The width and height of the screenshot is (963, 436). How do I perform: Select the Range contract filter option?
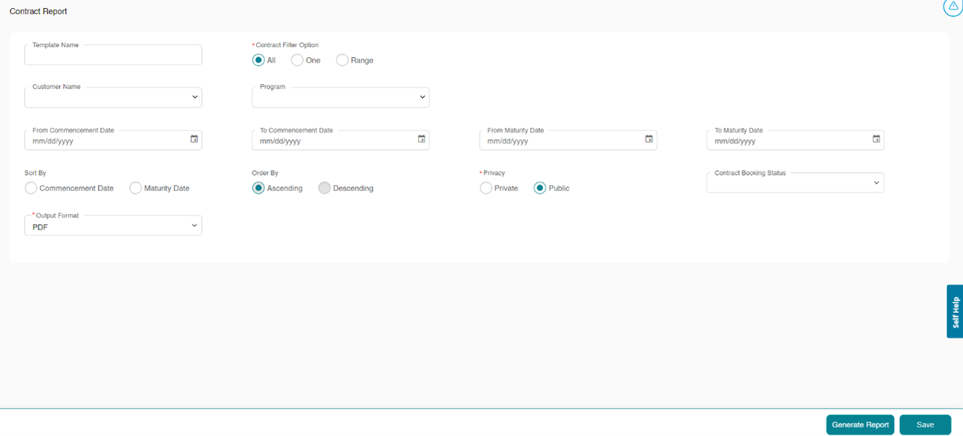342,61
